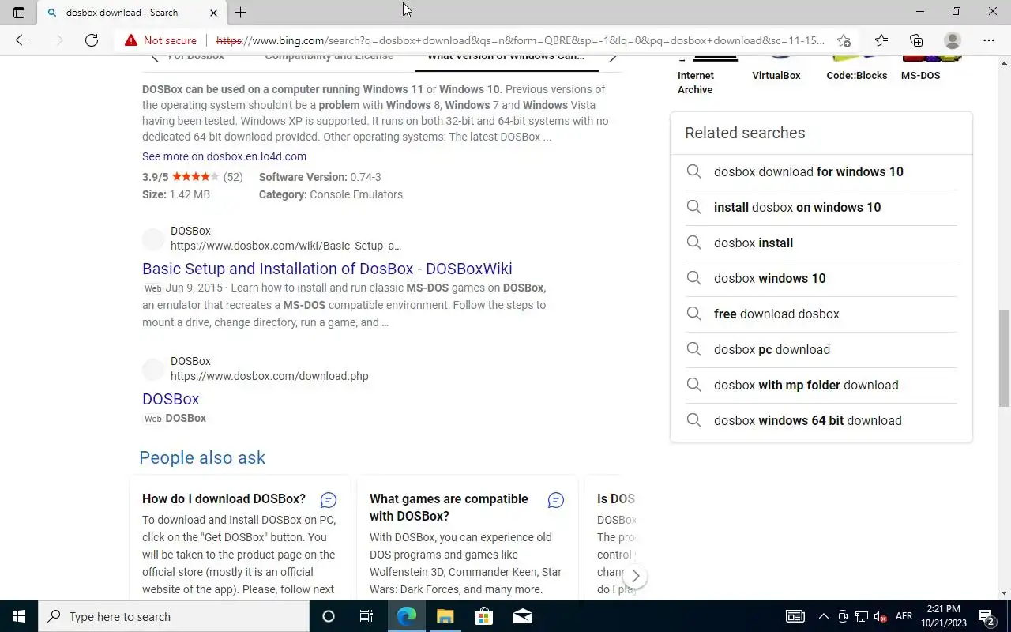Add this page to favorites
The image size is (1011, 632).
coord(844,40)
